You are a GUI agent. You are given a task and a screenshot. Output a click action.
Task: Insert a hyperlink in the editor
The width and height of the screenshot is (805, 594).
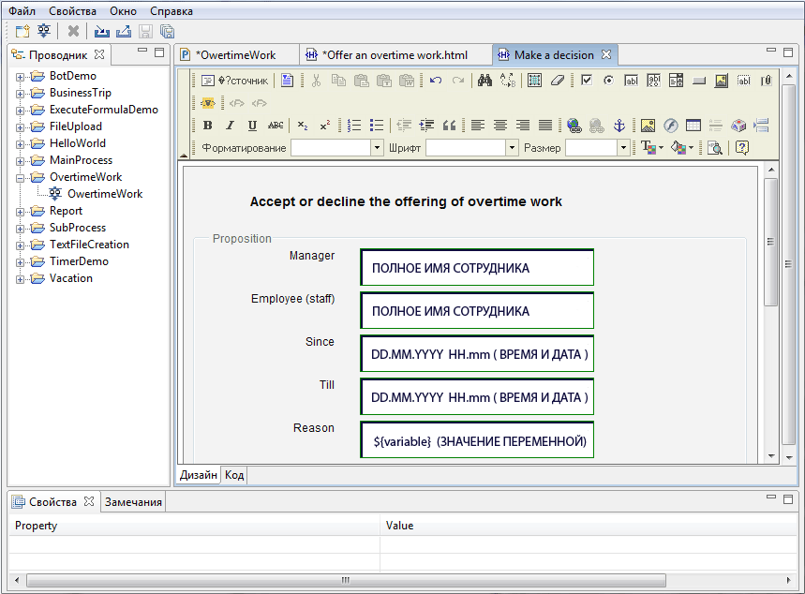tap(573, 123)
